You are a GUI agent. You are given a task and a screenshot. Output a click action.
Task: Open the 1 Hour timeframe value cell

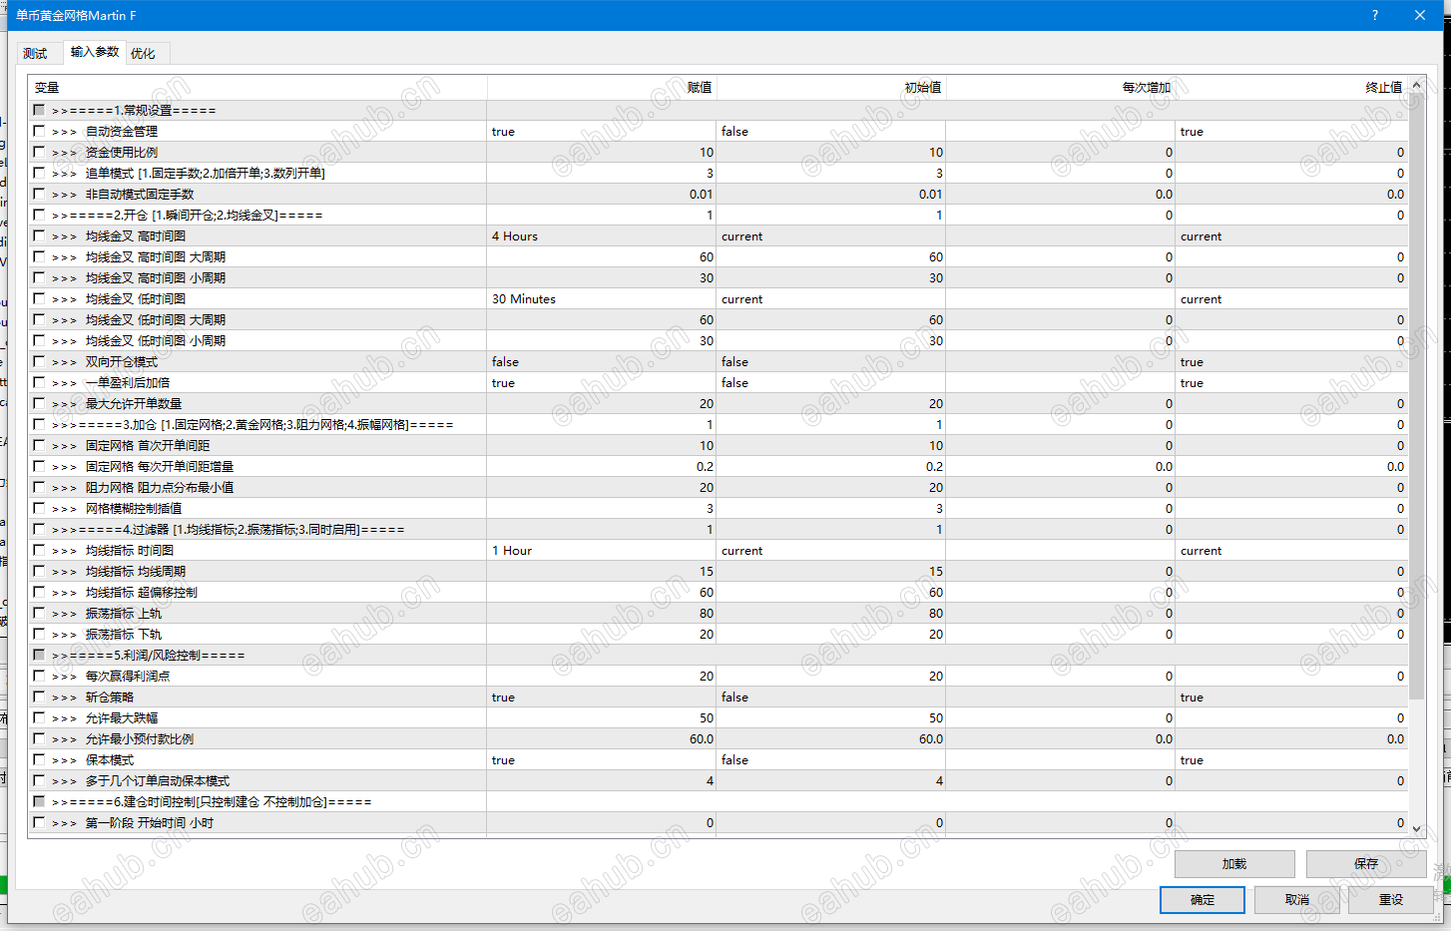click(601, 551)
